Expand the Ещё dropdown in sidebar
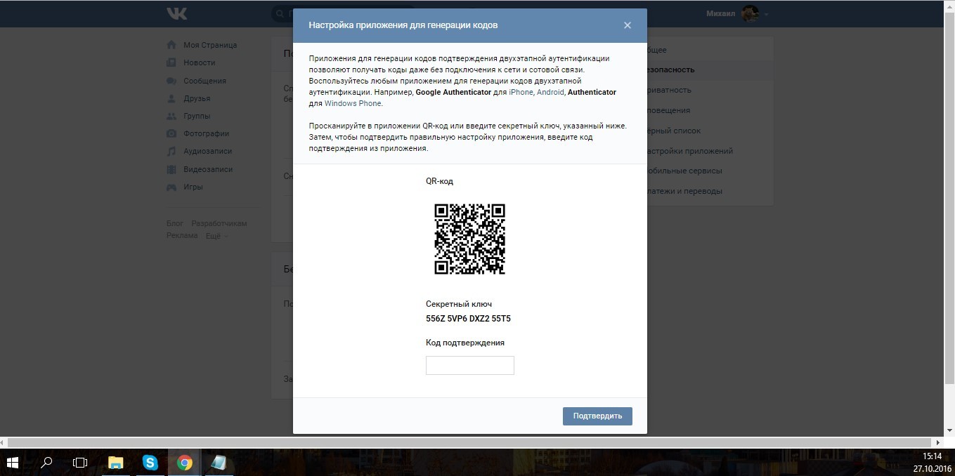The image size is (955, 476). (x=216, y=236)
